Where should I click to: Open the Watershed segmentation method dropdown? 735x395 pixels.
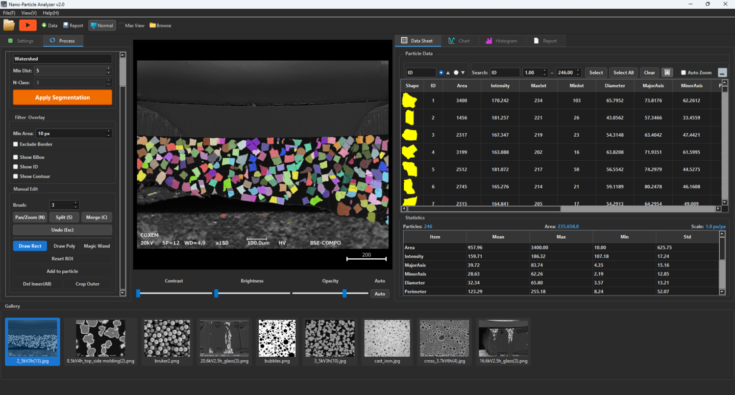coord(62,59)
